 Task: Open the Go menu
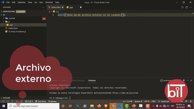coord(36,2)
